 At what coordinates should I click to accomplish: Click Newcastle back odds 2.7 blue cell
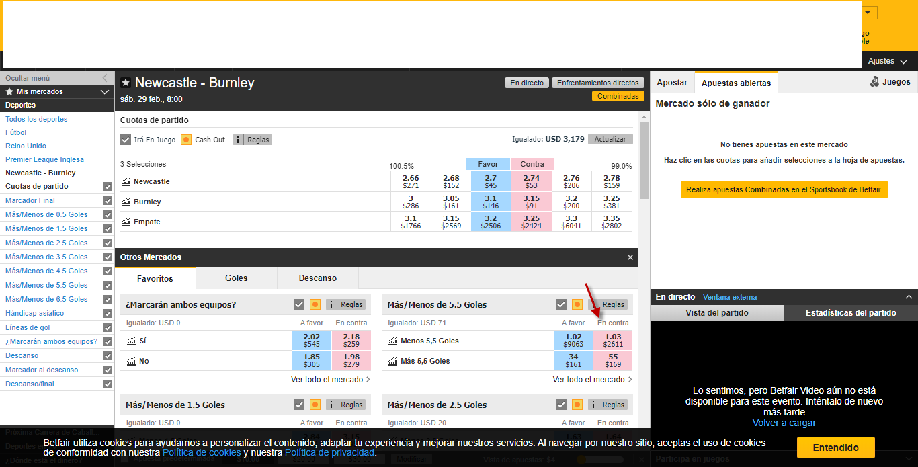pyautogui.click(x=491, y=181)
